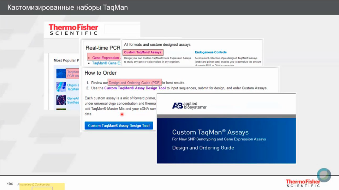This screenshot has width=339, height=190.
Task: Click the red laser pointer dot
Action: (x=122, y=114)
